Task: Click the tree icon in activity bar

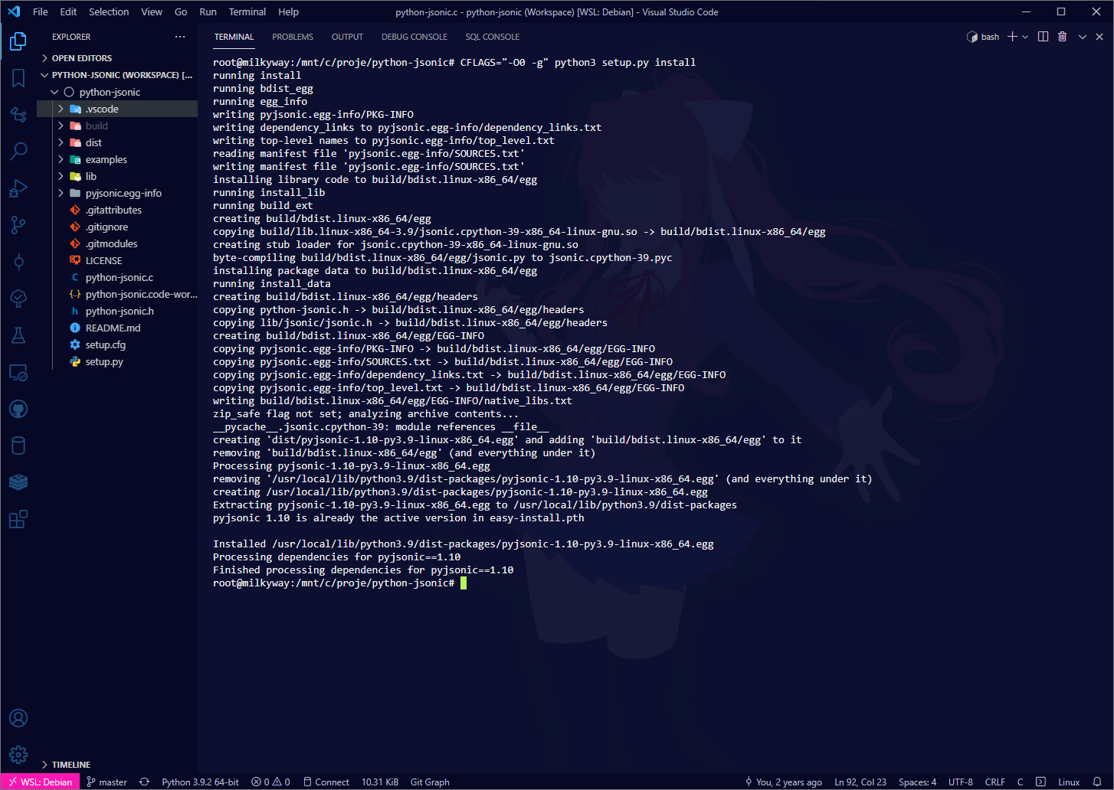Action: click(x=18, y=299)
